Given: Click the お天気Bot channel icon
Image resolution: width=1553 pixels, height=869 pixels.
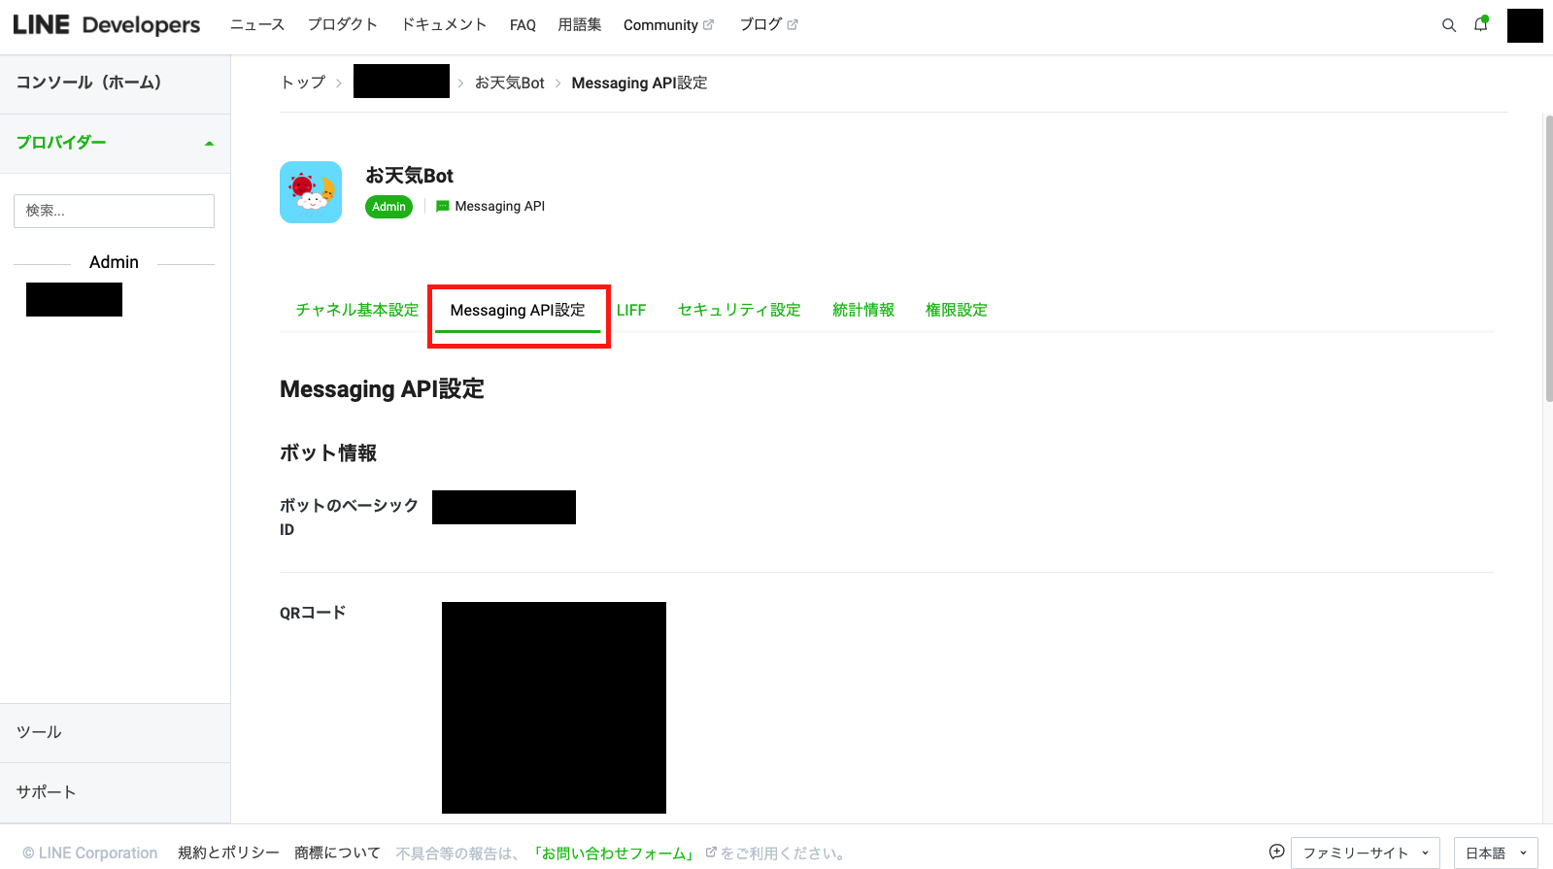Looking at the screenshot, I should tap(311, 192).
